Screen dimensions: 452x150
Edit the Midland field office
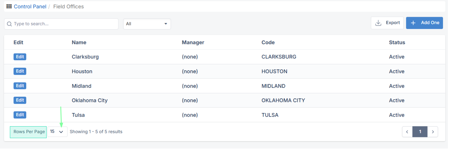pos(20,86)
